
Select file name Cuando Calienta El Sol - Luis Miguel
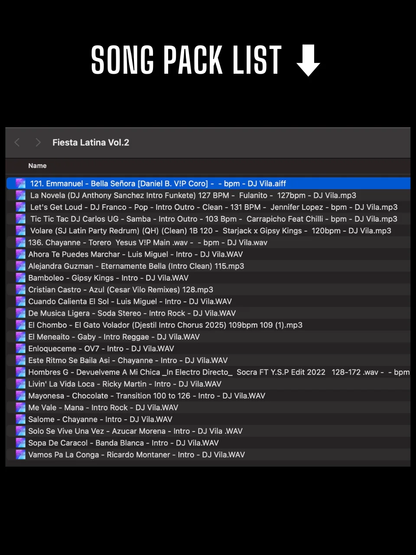(130, 301)
